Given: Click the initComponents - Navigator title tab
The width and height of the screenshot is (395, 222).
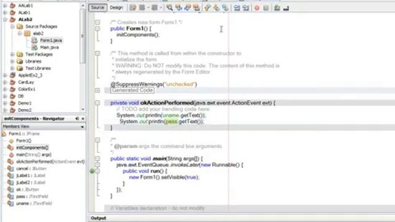Looking at the screenshot, I should [x=35, y=118].
